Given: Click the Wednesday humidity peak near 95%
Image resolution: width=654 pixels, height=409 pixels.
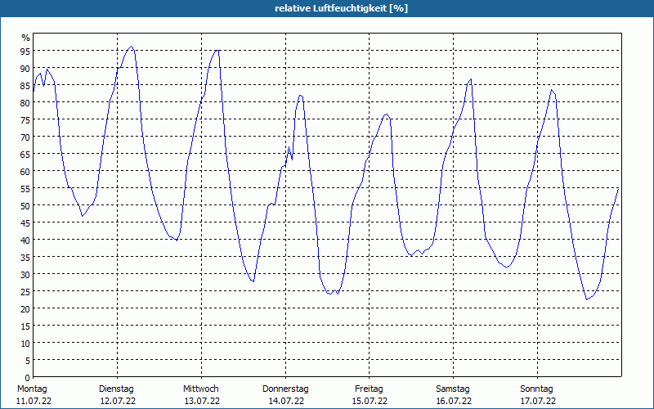Looking at the screenshot, I should click(x=217, y=50).
